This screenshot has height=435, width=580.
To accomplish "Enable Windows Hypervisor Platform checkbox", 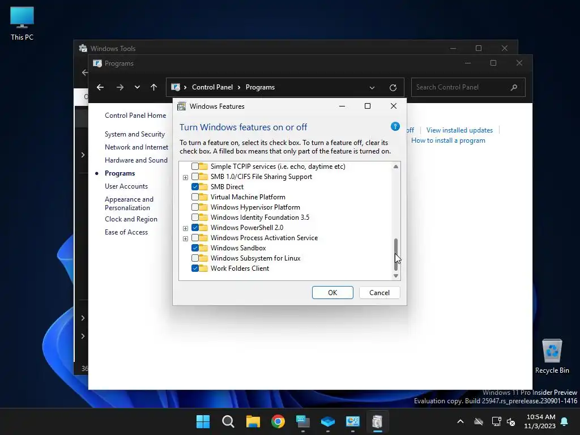I will coord(195,207).
